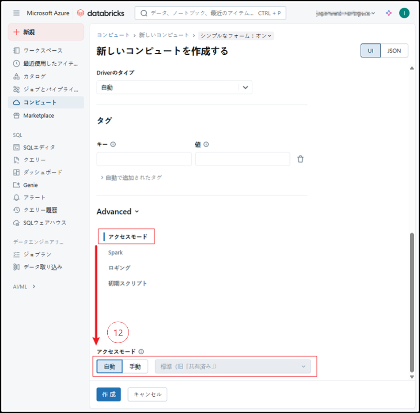This screenshot has height=413, width=420.
Task: Collapse the Advanced section
Action: click(118, 211)
